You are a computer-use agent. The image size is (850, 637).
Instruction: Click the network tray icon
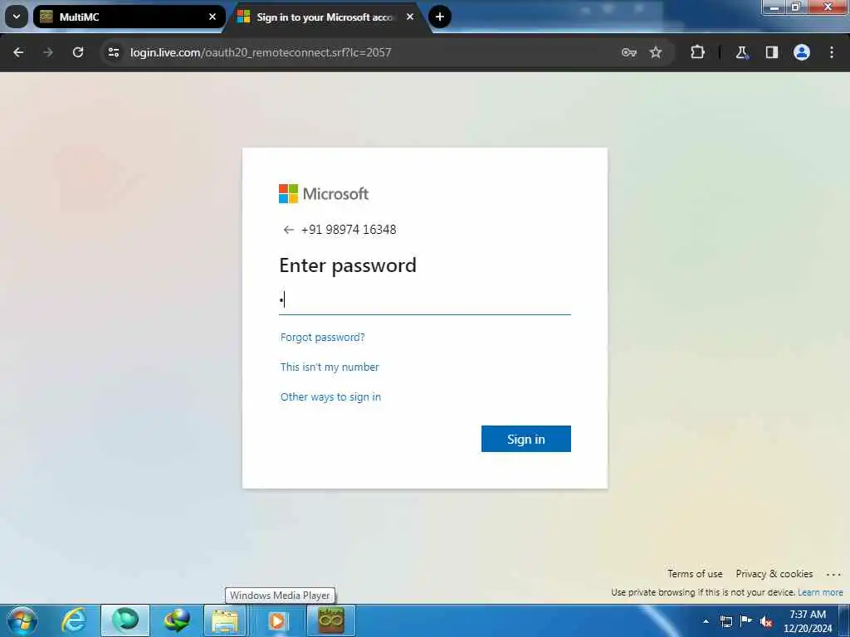[x=725, y=621]
